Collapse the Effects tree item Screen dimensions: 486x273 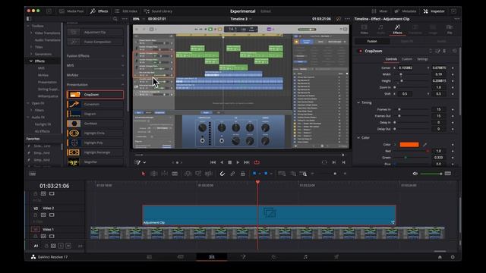[x=31, y=61]
